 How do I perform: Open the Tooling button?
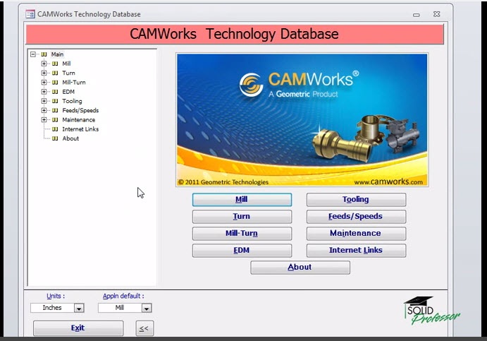point(356,199)
